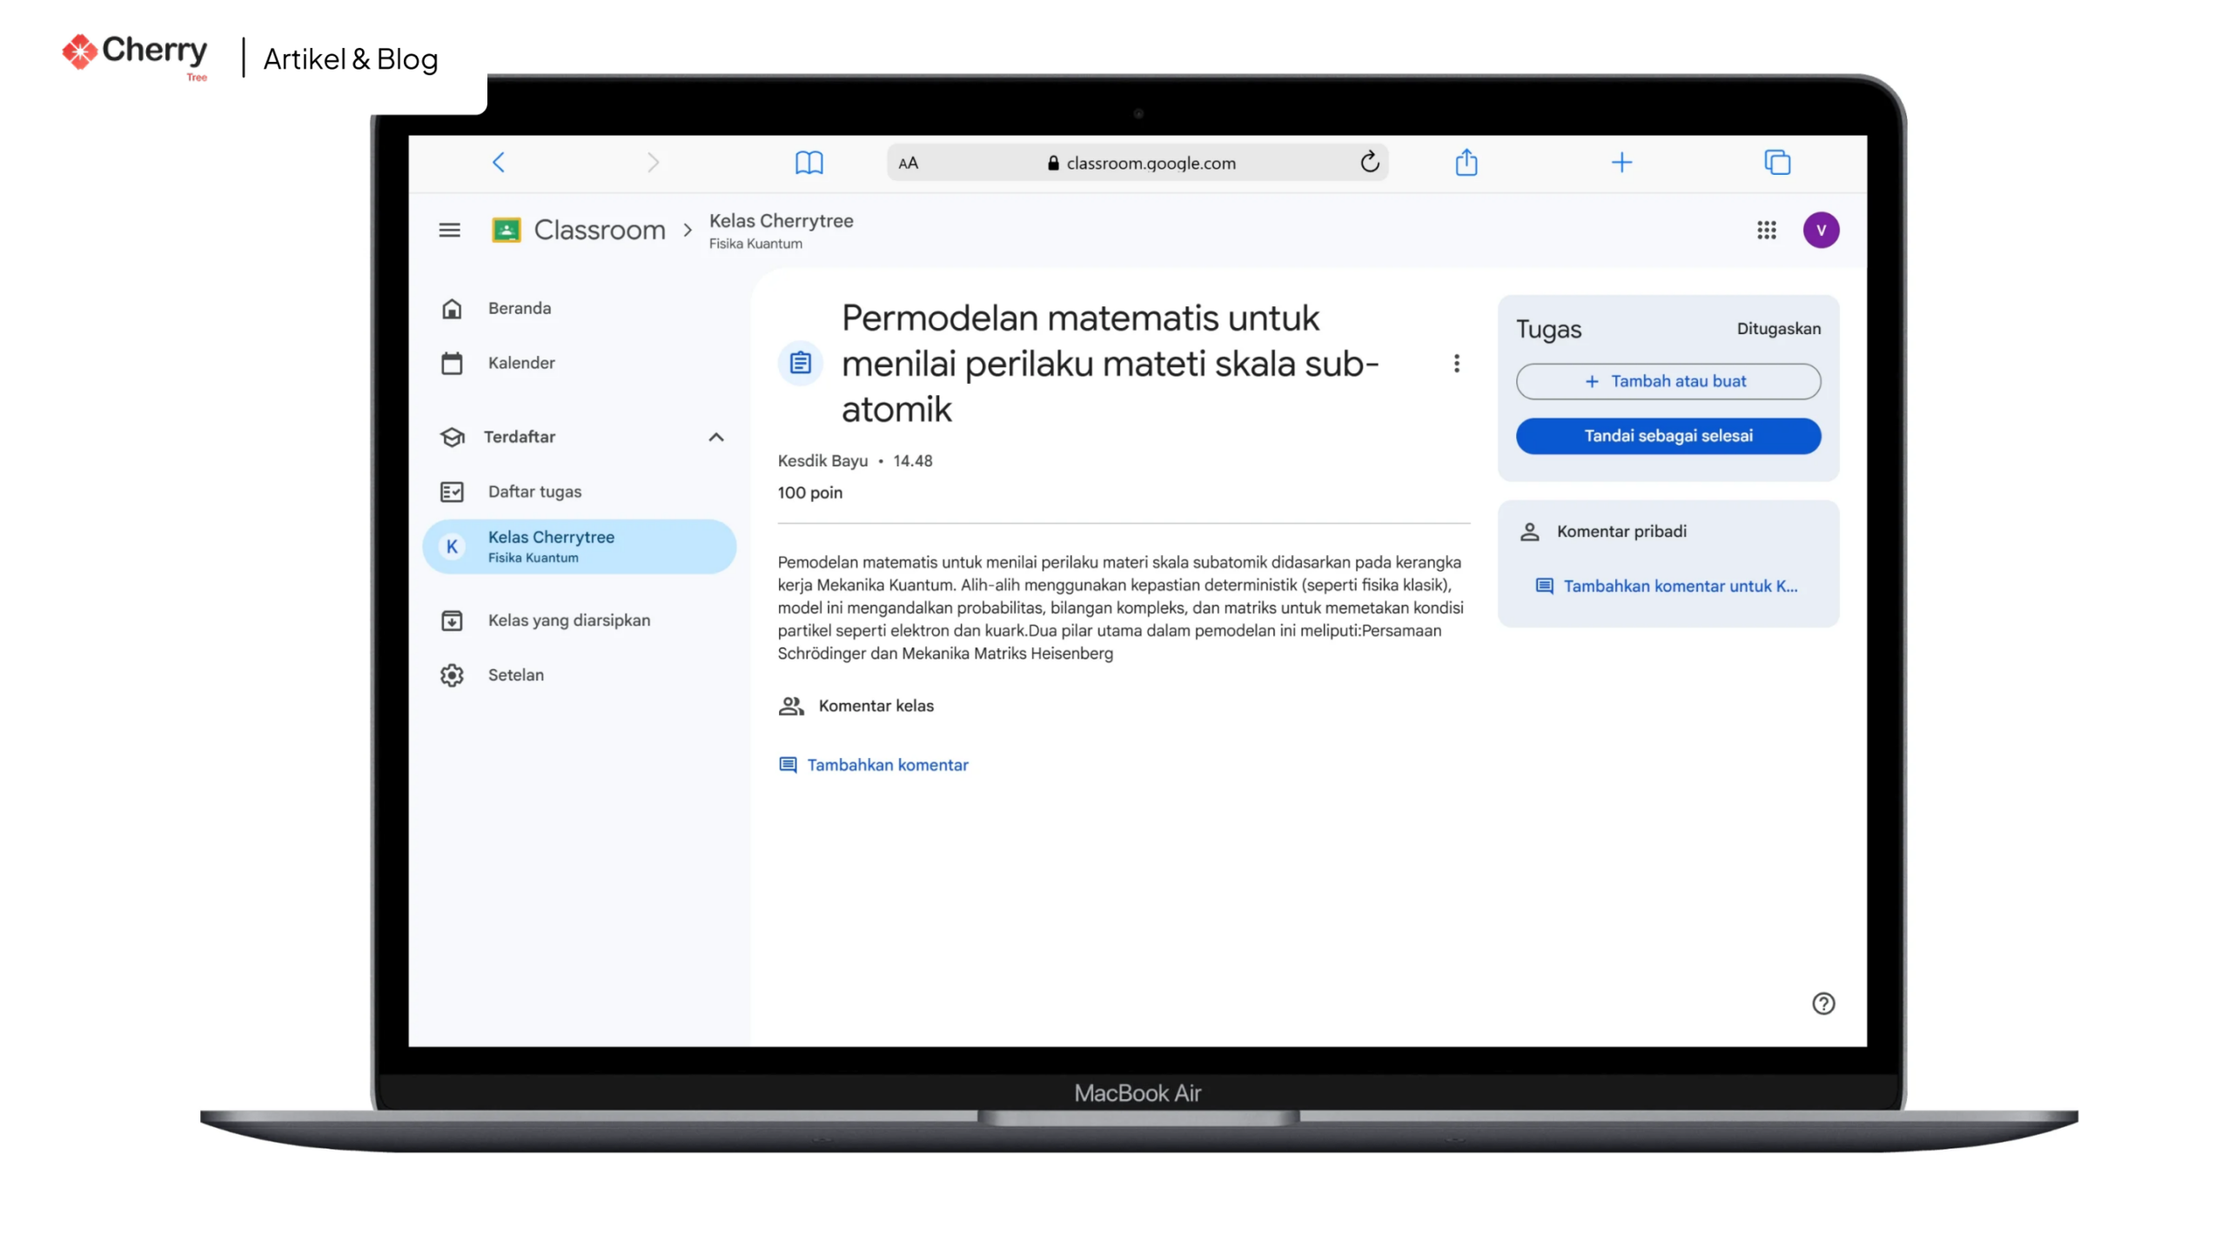Click the Ditugaskan status text
Viewport: 2228px width, 1253px height.
pos(1778,328)
